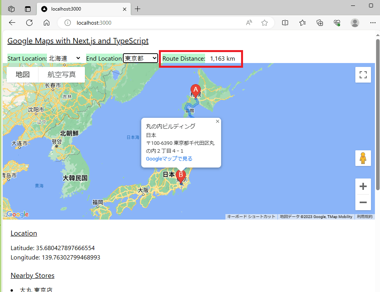Click the Longitude value text
This screenshot has height=292, width=380.
pos(71,257)
